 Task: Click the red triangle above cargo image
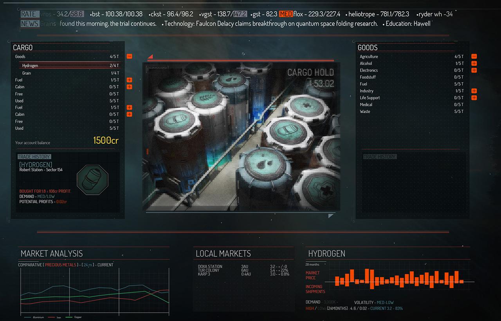tap(150, 57)
